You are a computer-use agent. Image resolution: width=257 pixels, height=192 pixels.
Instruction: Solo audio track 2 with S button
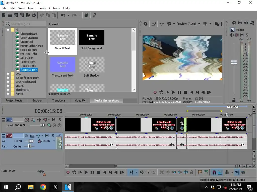[x=53, y=136]
